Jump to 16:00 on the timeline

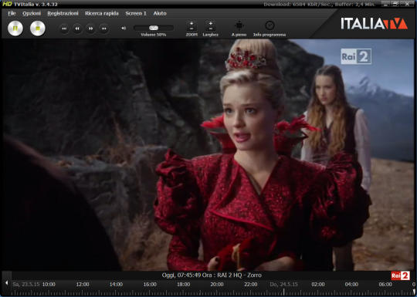point(150,284)
